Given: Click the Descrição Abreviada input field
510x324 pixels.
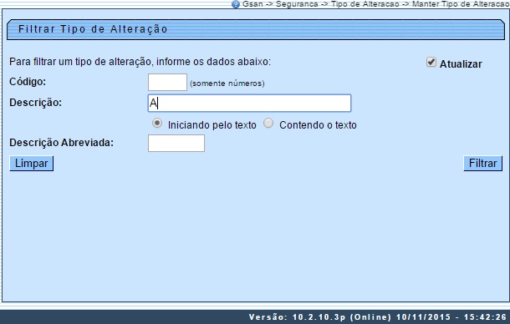Looking at the screenshot, I should tap(176, 144).
